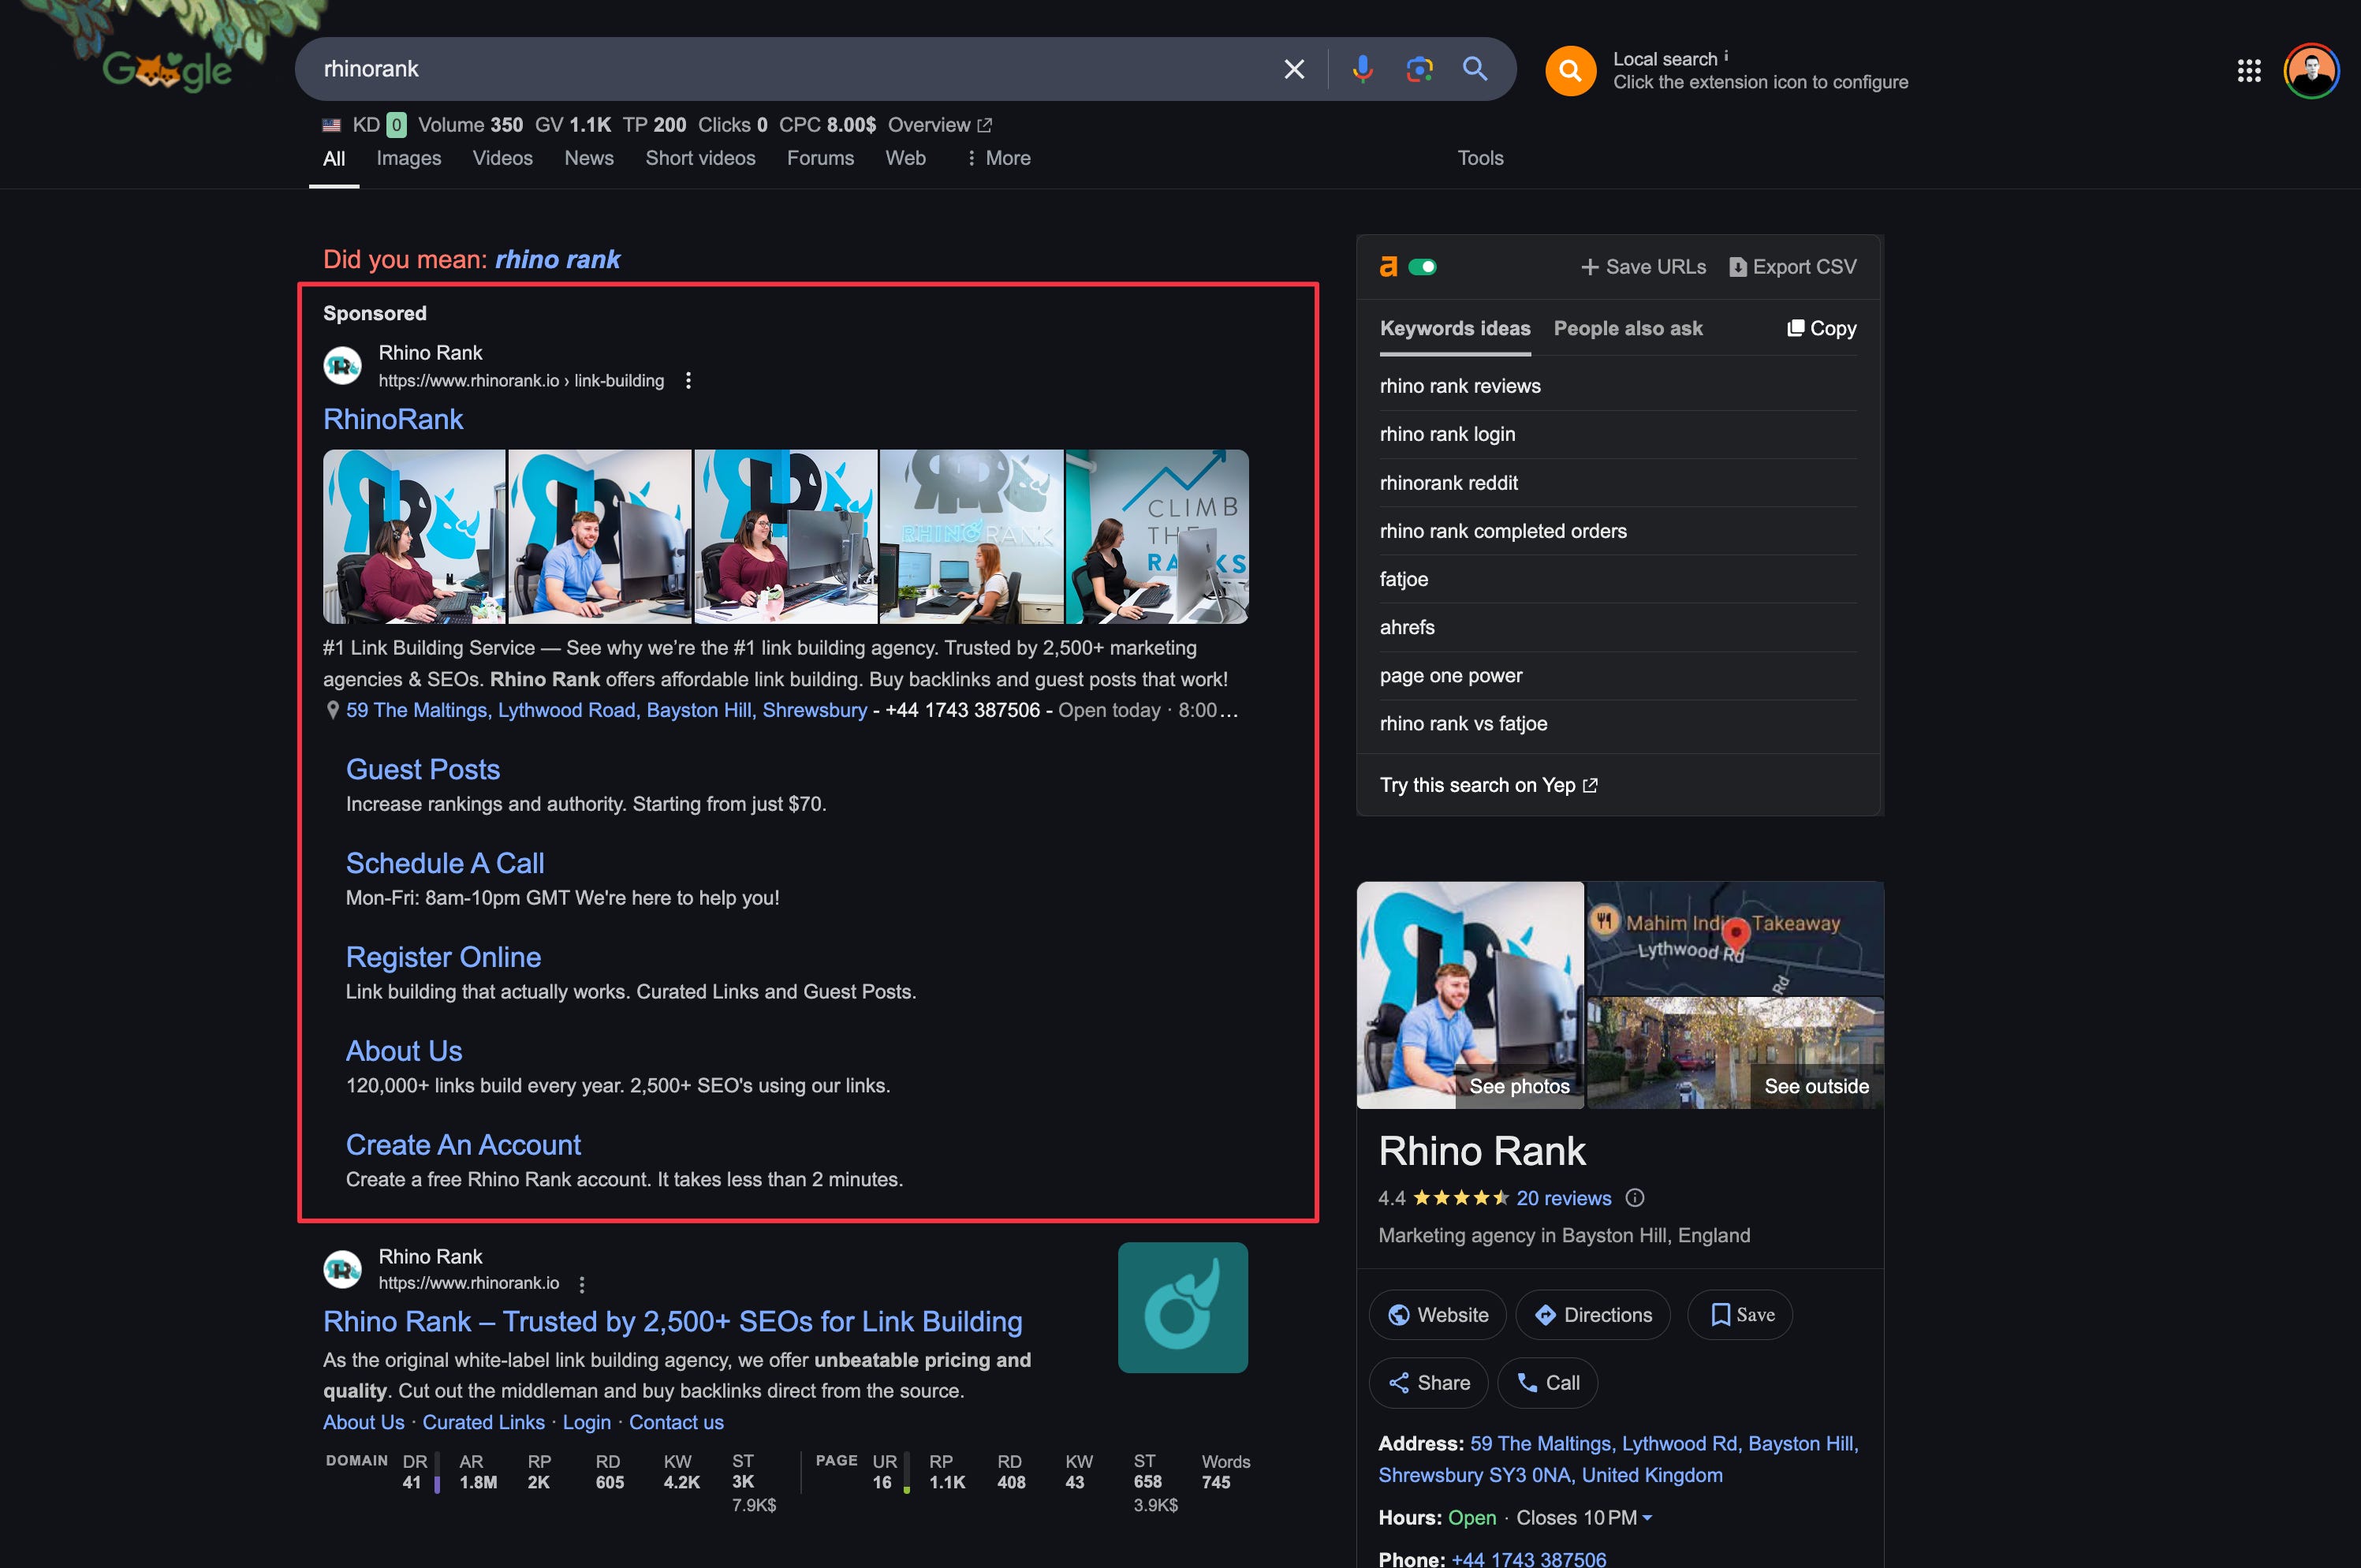
Task: Clear the search box with X icon
Action: [1293, 69]
